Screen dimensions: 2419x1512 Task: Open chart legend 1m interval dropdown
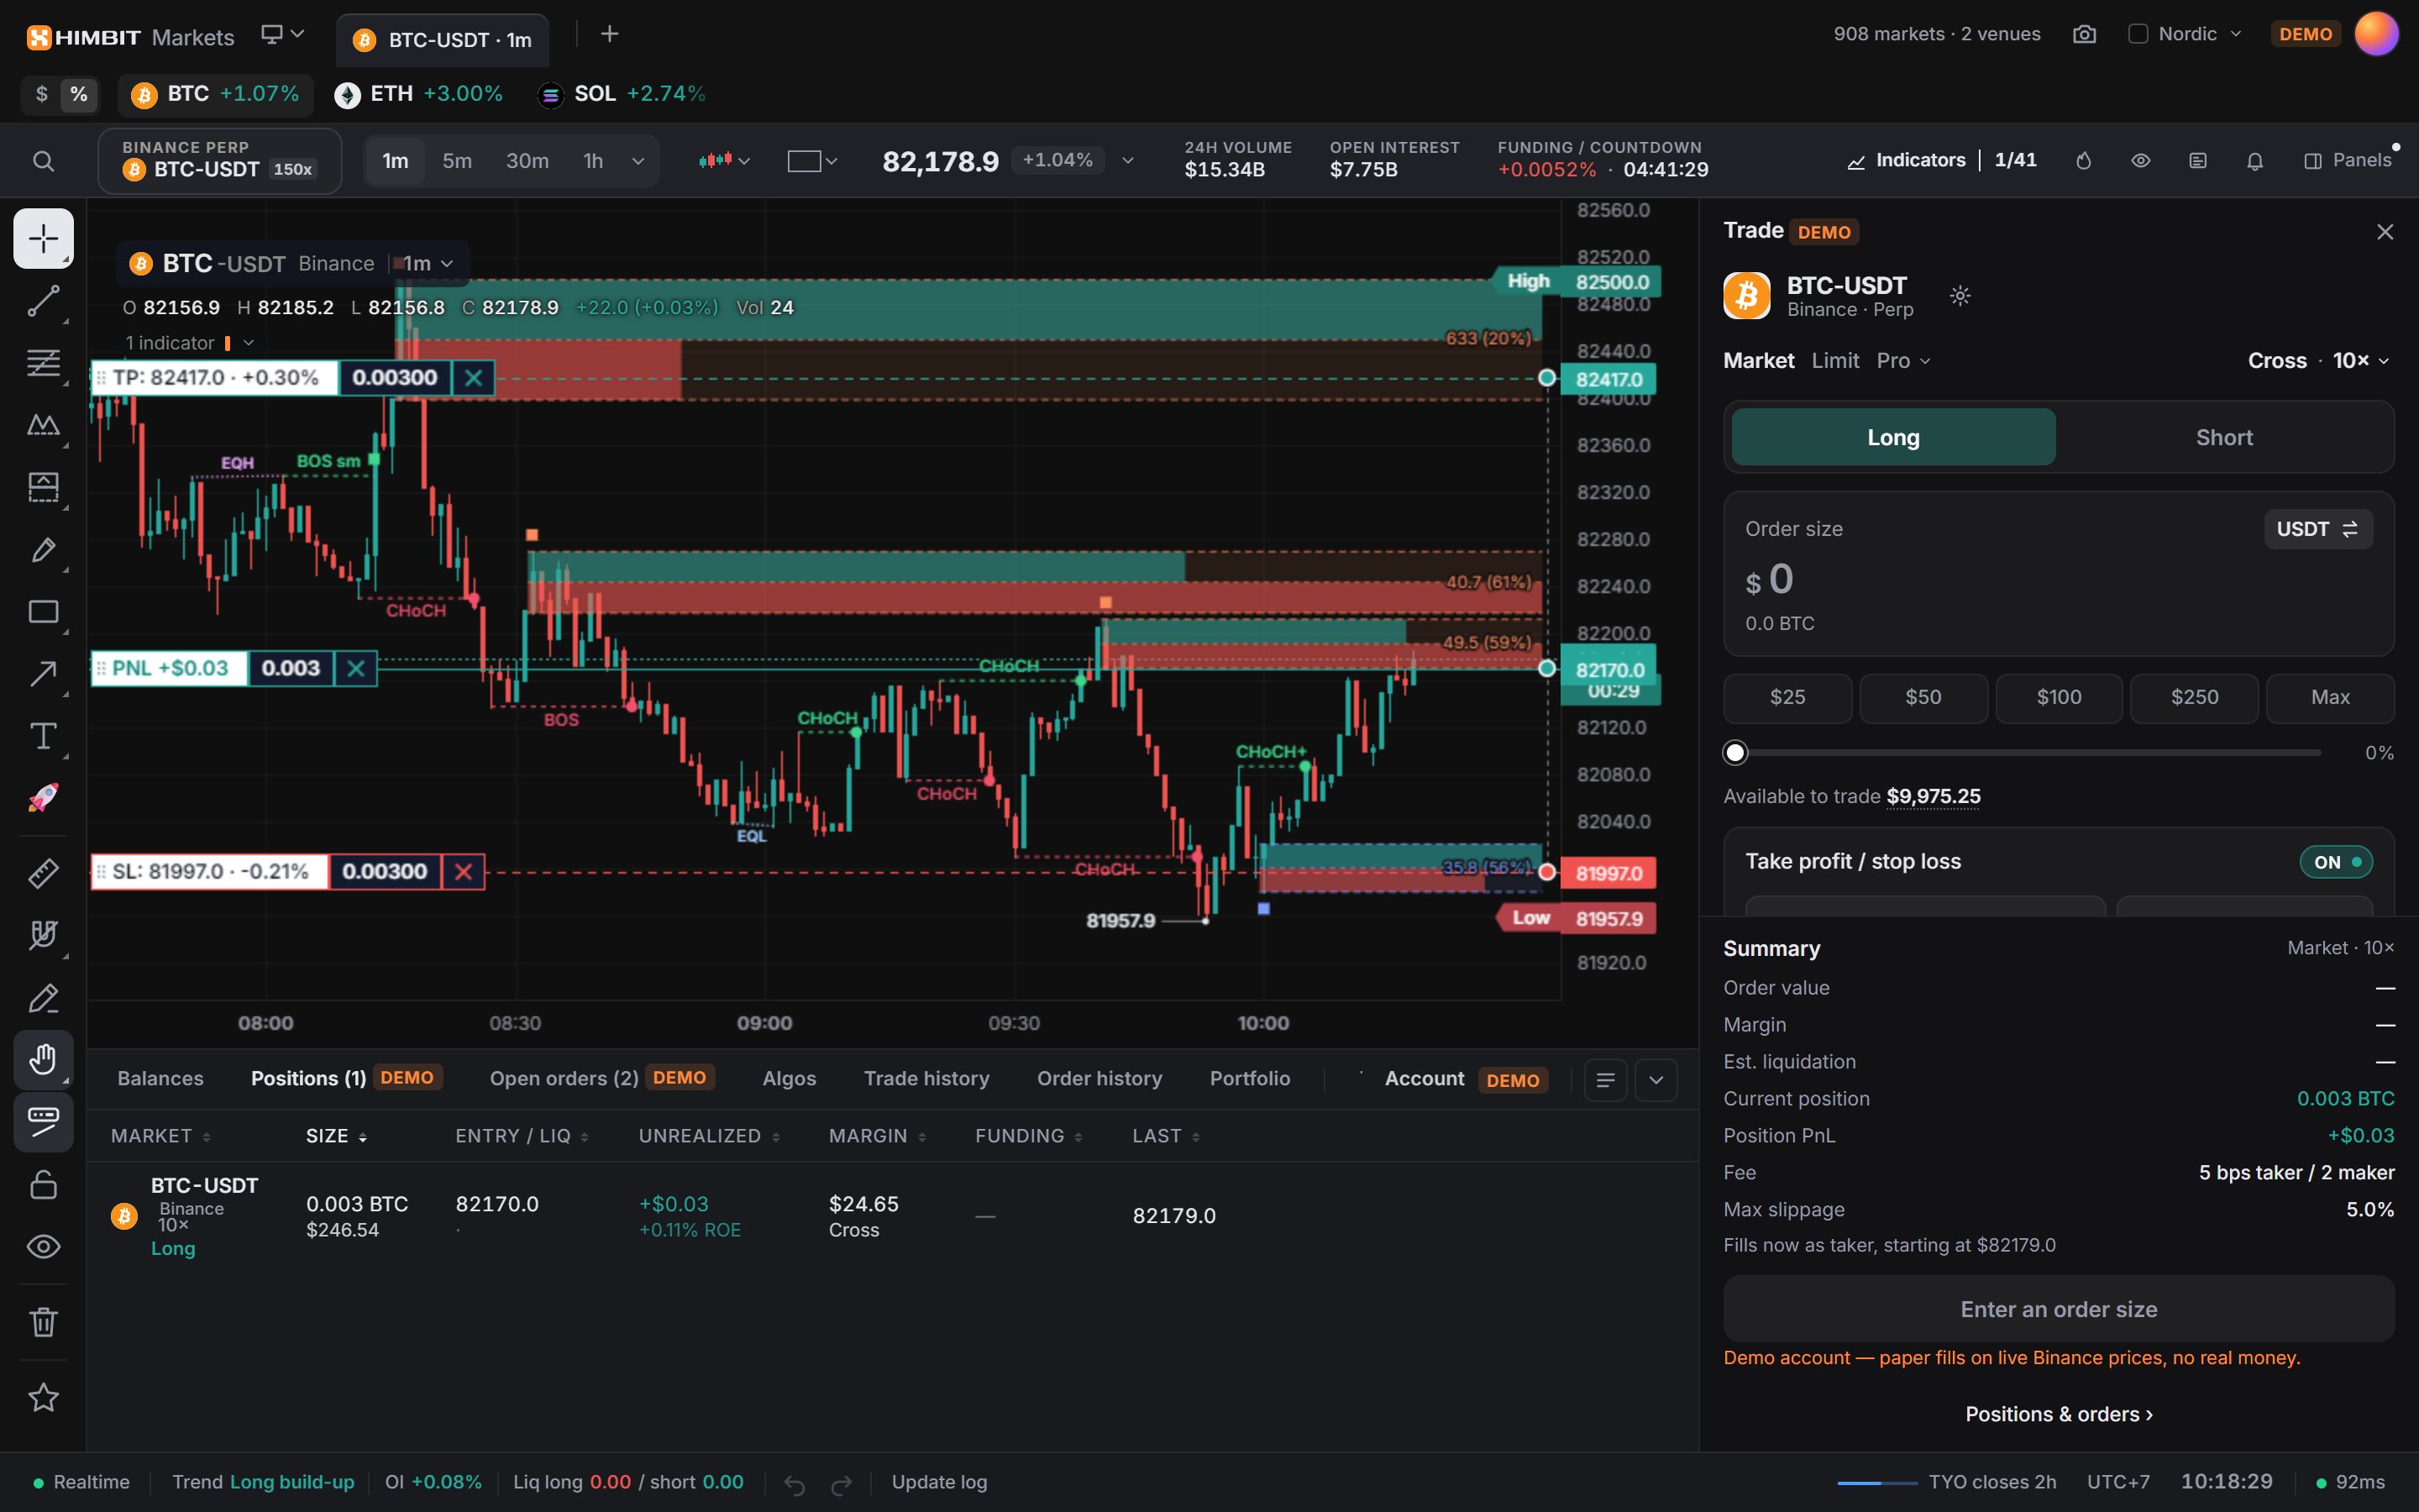(x=428, y=264)
